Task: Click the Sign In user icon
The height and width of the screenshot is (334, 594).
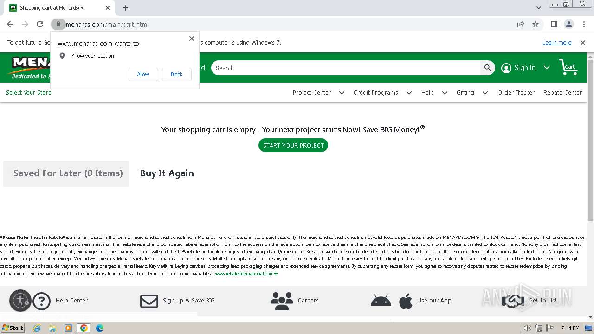Action: 506,68
